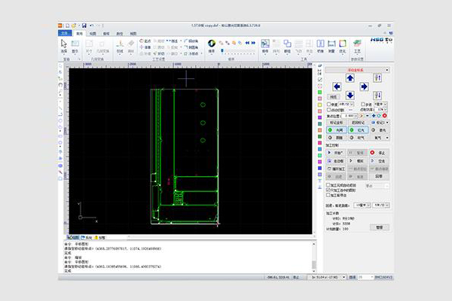Toggle the 红光 (red light) button
This screenshot has height=301, width=452.
coord(359,129)
